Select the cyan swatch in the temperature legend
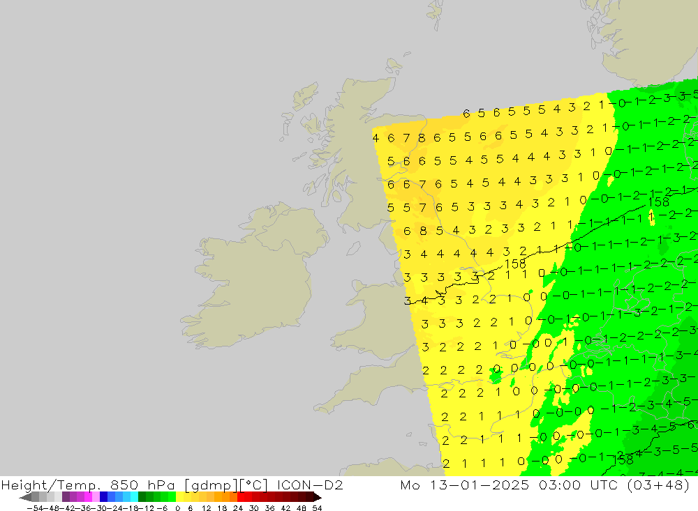The image size is (698, 511). pos(135,497)
